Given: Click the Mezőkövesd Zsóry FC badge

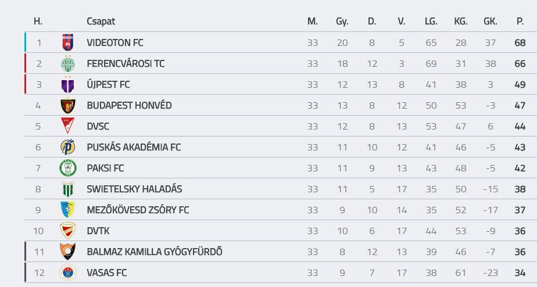Looking at the screenshot, I should pos(68,210).
